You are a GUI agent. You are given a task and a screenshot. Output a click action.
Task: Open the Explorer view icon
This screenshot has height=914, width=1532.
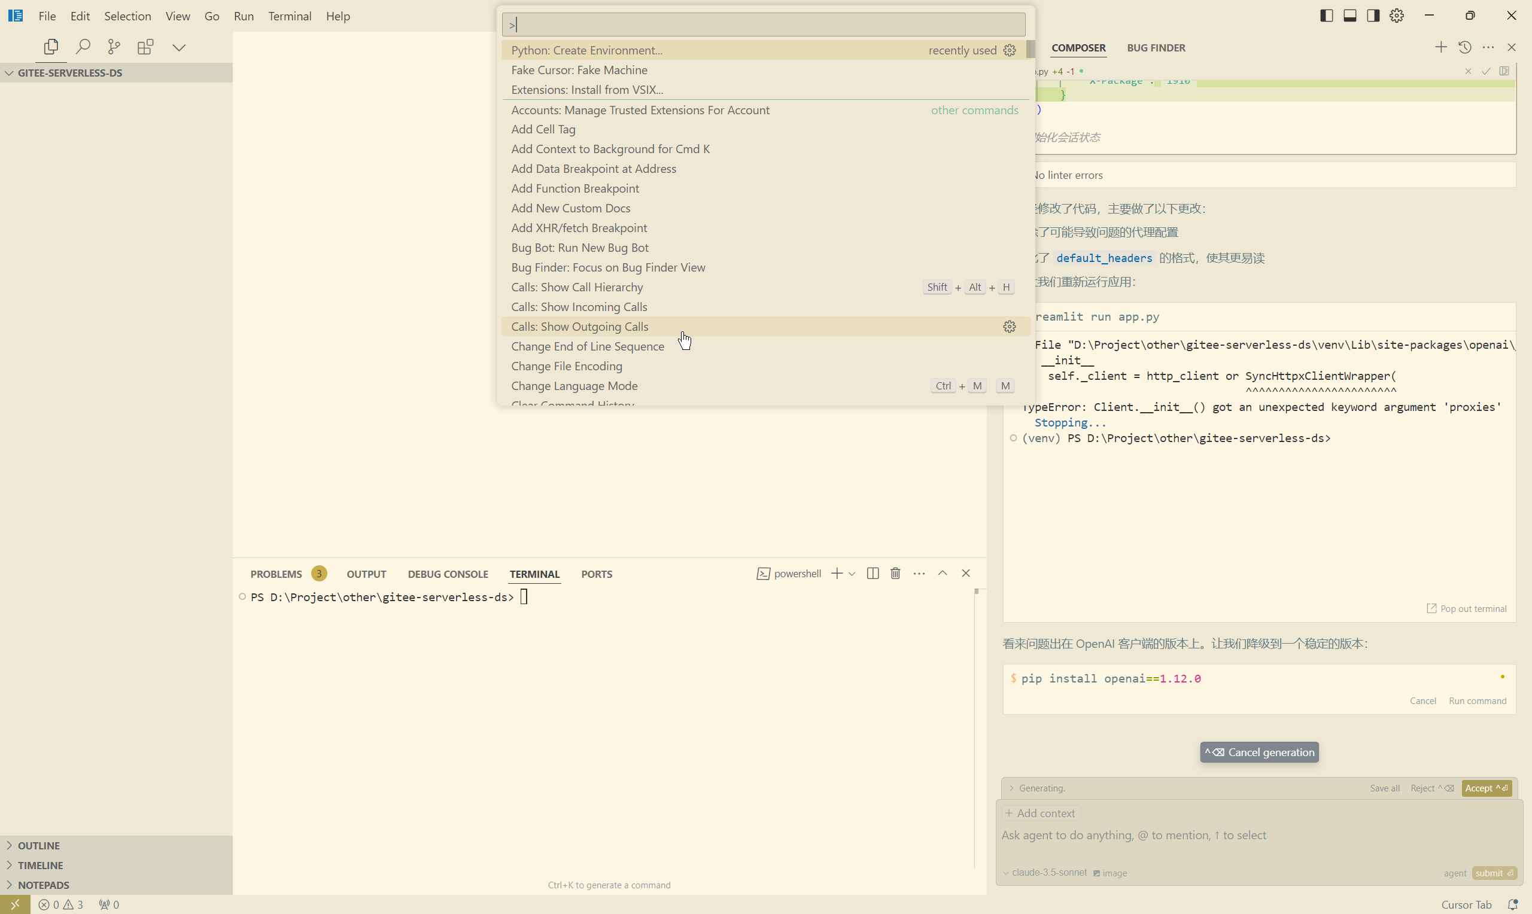click(51, 47)
